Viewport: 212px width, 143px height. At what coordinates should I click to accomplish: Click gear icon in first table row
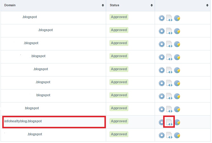tap(161, 18)
